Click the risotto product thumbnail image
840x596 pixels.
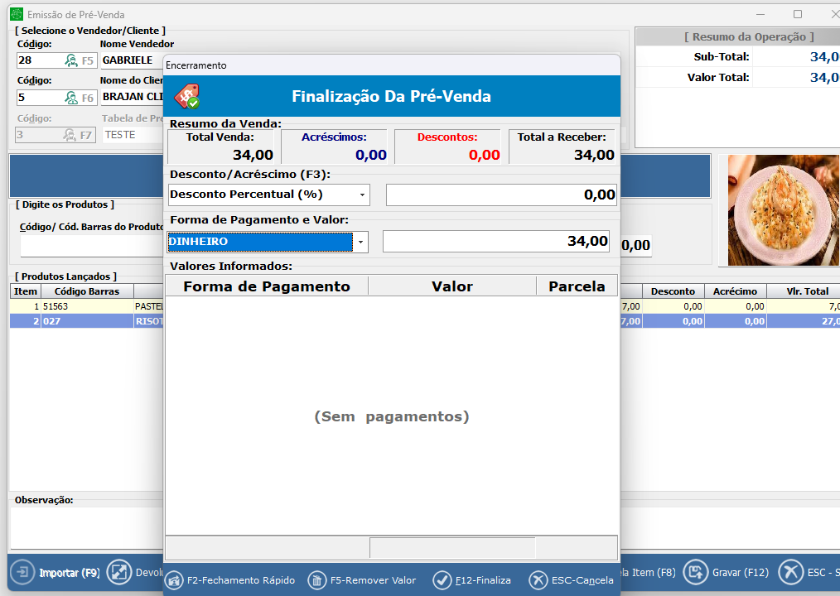(777, 210)
